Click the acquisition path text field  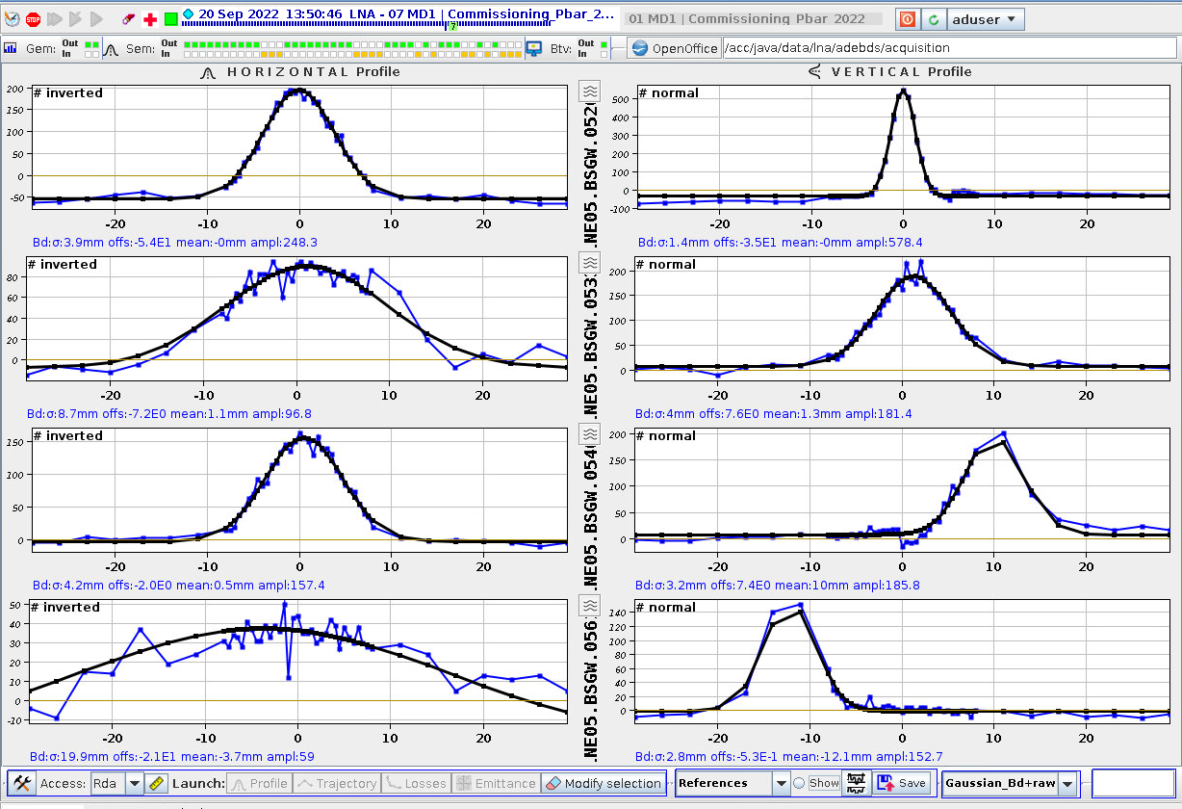pyautogui.click(x=948, y=48)
